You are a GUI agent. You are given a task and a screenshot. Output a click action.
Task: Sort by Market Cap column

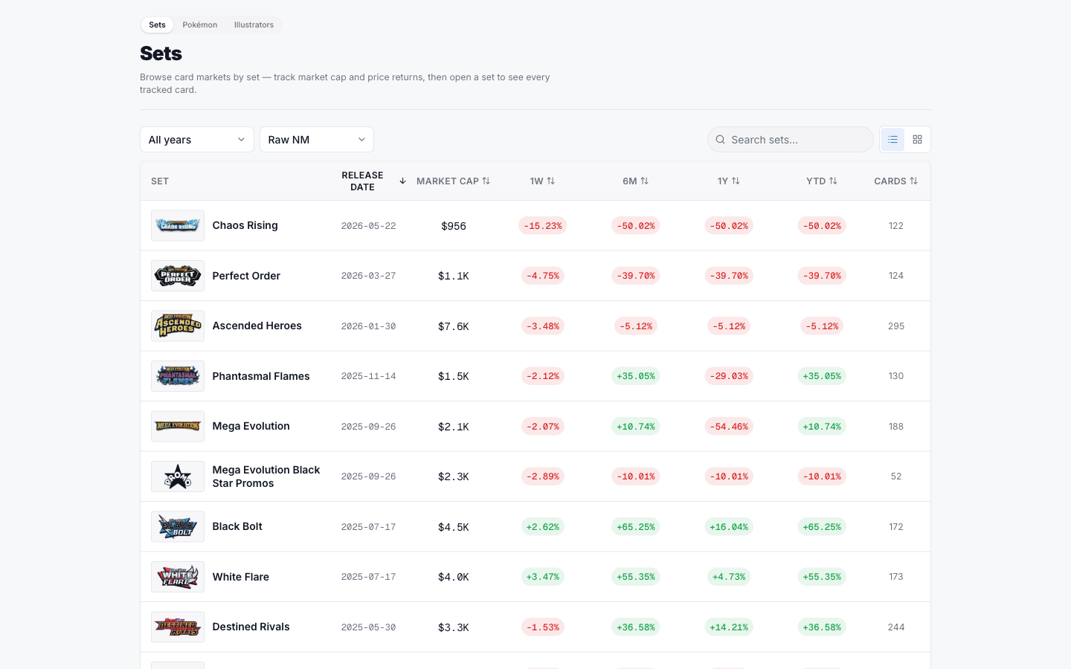pos(453,181)
